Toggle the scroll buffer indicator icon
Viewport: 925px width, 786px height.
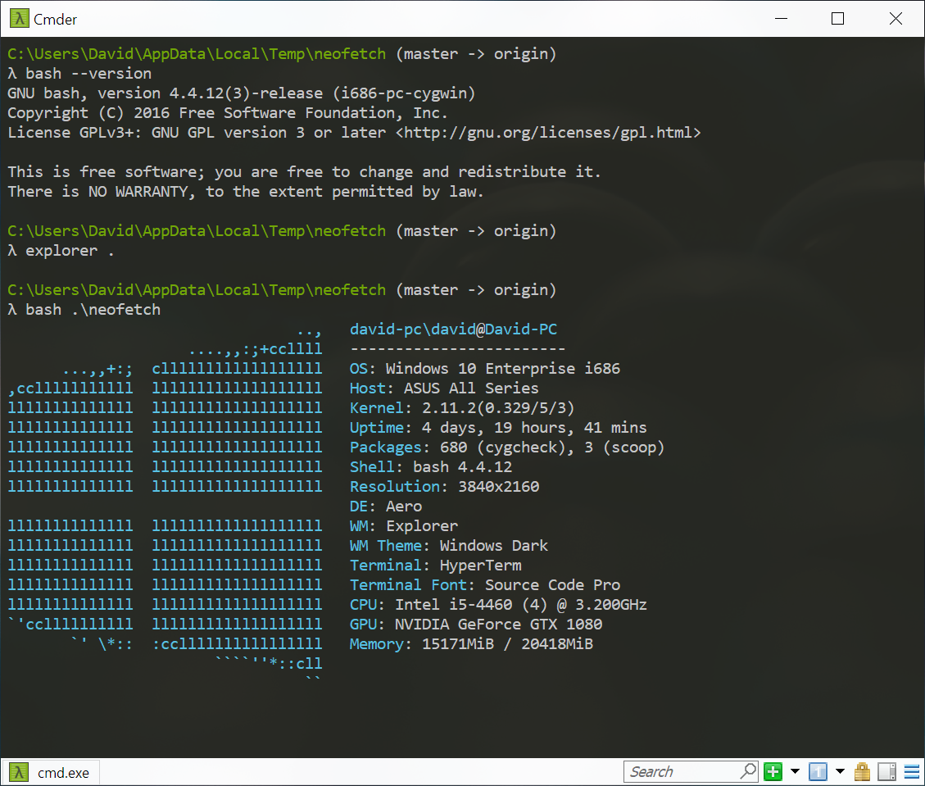tap(886, 771)
